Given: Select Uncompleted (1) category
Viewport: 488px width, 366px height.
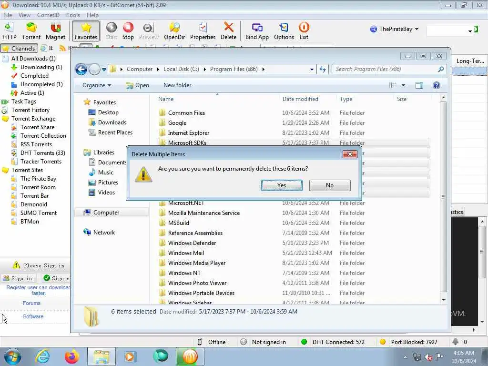Looking at the screenshot, I should (41, 84).
